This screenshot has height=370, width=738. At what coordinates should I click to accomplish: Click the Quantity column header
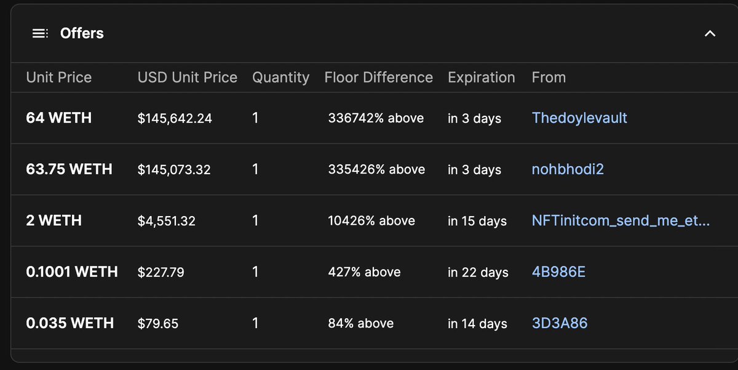coord(281,78)
